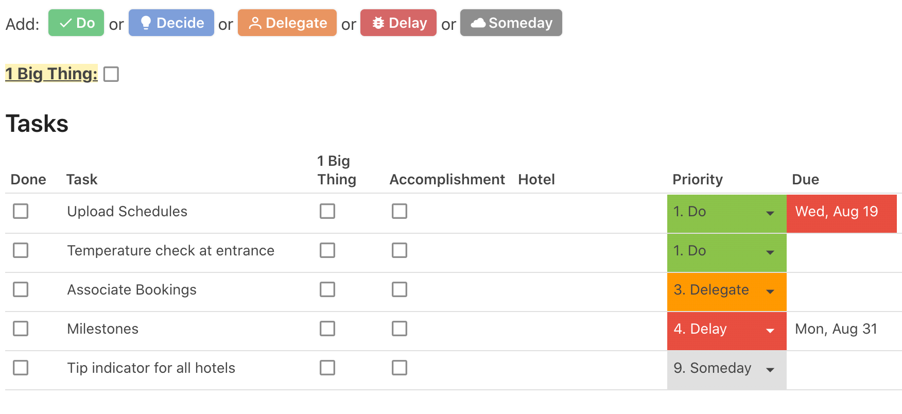Mark Upload Schedules as done
Viewport: 902px width, 414px height.
(x=21, y=211)
